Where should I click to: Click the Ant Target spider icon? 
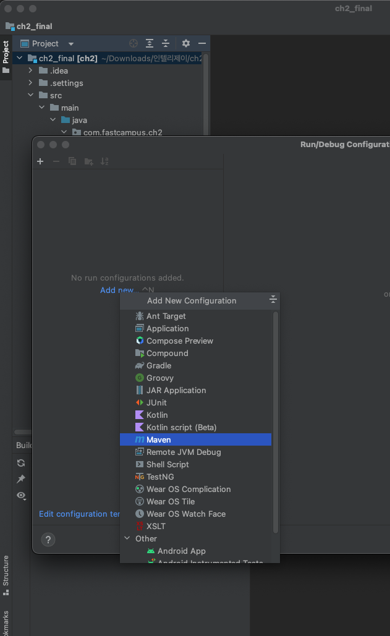[x=140, y=316]
